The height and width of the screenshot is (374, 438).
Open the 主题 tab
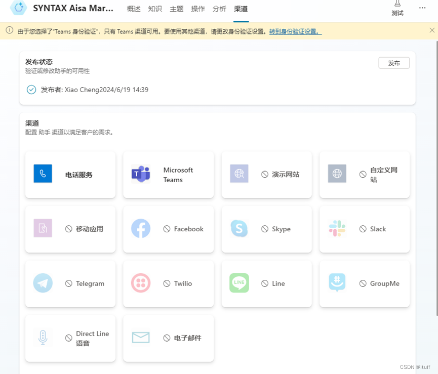coord(177,9)
